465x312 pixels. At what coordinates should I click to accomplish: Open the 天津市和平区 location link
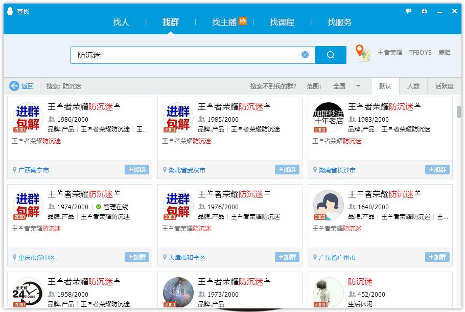(x=187, y=258)
